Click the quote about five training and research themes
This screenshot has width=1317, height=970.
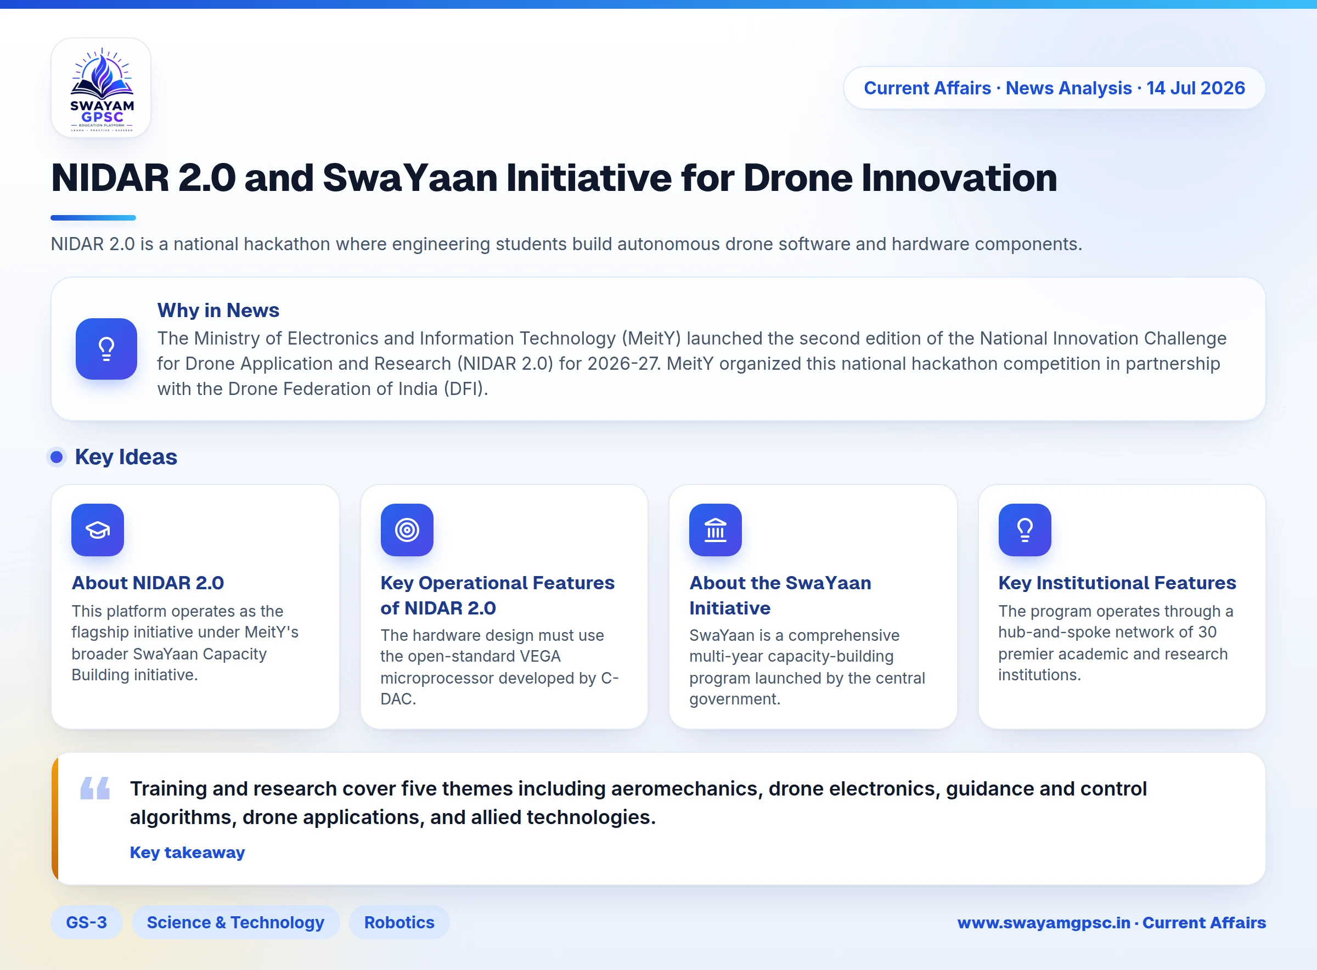pos(638,803)
